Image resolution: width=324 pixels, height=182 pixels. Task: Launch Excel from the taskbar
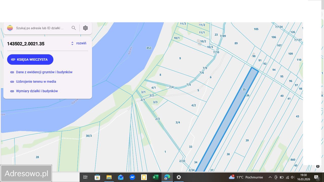pyautogui.click(x=155, y=177)
